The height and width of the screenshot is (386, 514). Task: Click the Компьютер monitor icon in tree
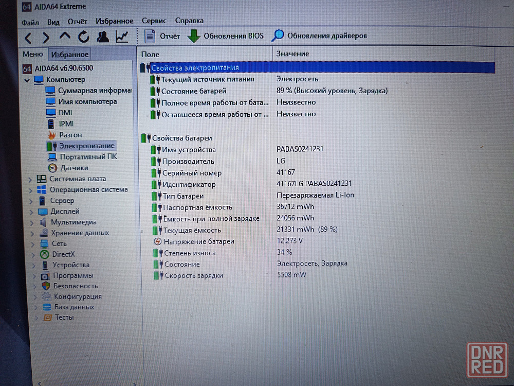(x=39, y=80)
